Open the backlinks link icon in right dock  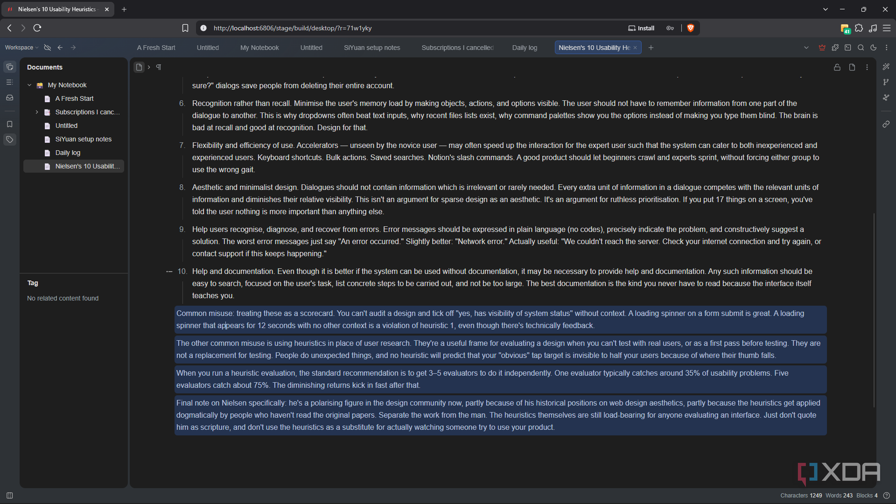pyautogui.click(x=886, y=124)
